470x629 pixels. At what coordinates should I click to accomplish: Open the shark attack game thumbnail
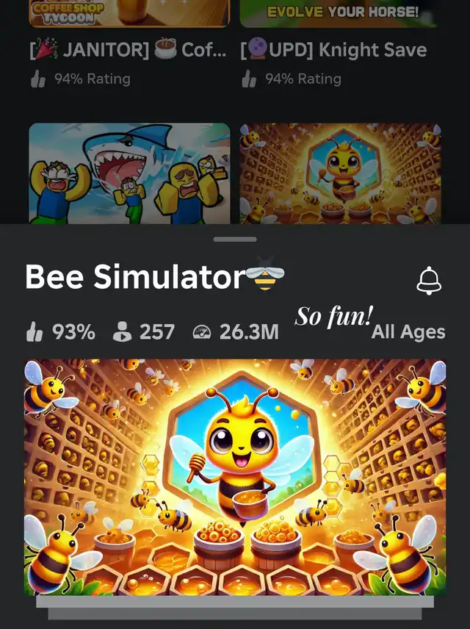pyautogui.click(x=129, y=173)
